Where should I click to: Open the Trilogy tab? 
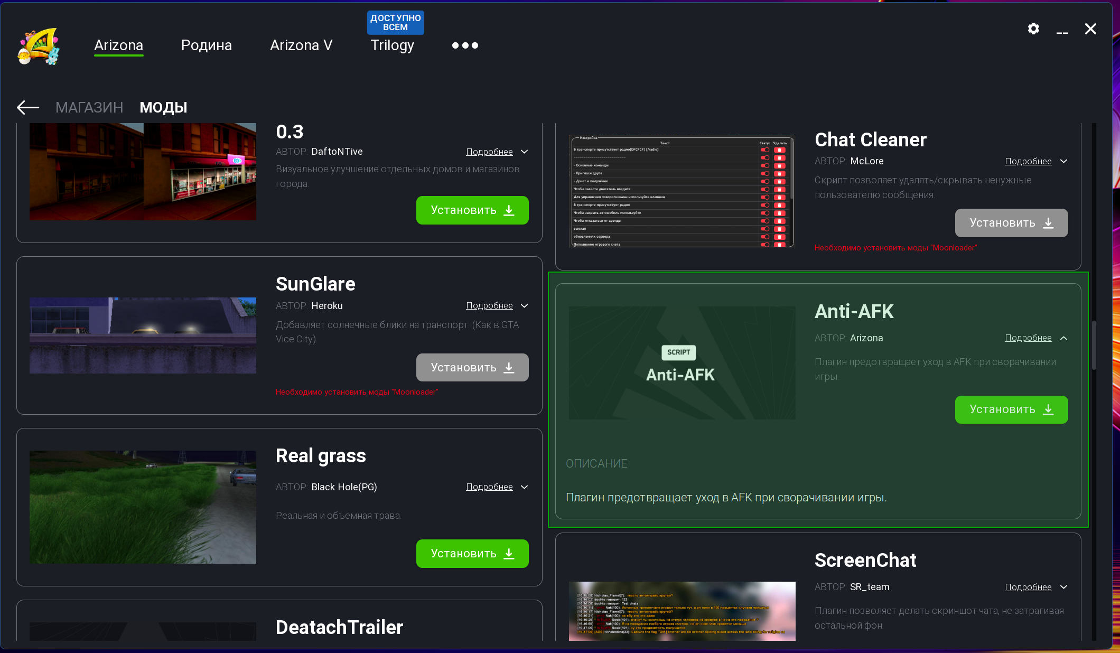(x=392, y=45)
